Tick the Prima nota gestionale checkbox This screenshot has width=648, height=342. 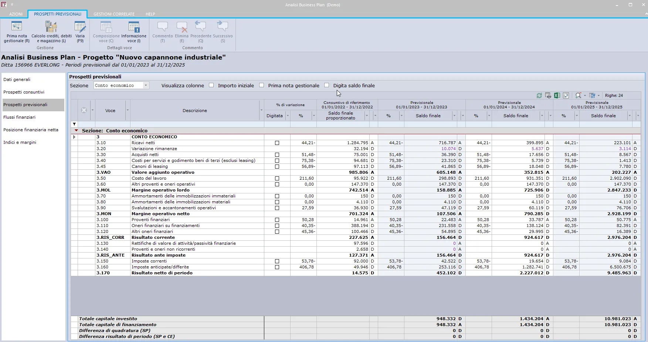pos(262,85)
